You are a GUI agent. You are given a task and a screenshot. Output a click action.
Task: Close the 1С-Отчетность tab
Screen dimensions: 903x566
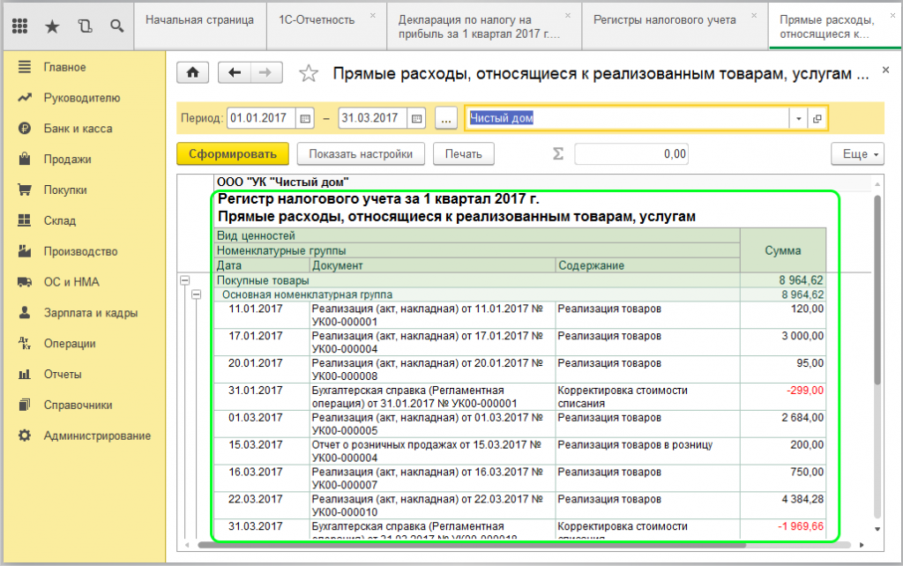[372, 16]
